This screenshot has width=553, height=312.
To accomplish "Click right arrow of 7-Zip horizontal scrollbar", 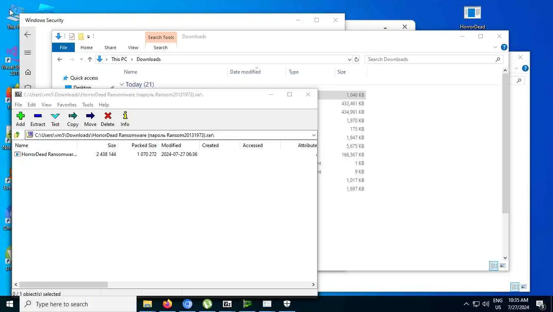I will [314, 285].
